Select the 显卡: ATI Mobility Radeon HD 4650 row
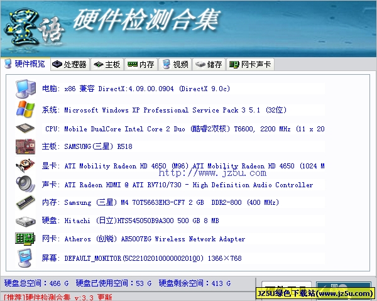This screenshot has width=377, height=301. click(x=183, y=166)
